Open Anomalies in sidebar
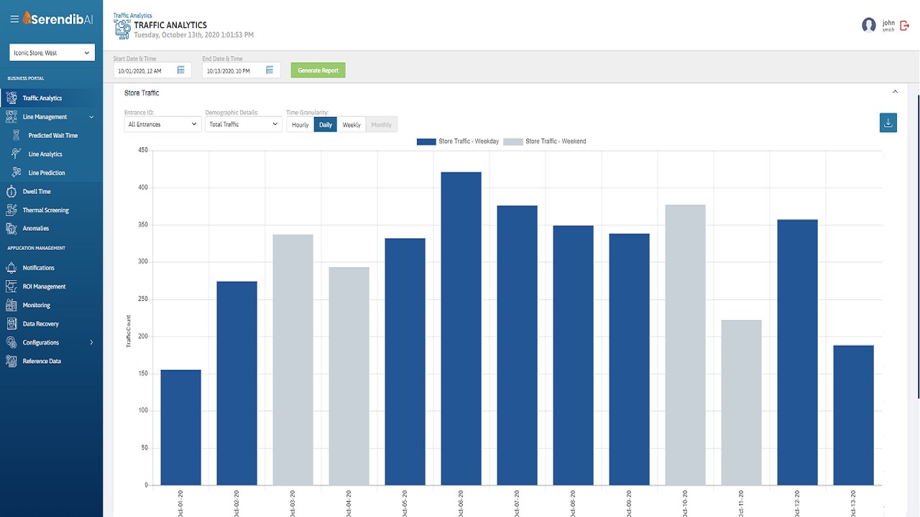The height and width of the screenshot is (517, 920). point(36,228)
